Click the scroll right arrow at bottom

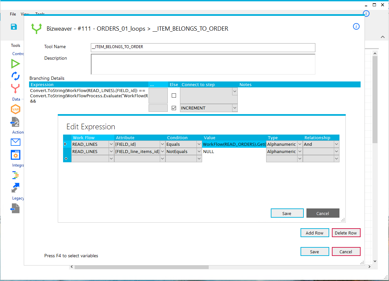pos(370,267)
